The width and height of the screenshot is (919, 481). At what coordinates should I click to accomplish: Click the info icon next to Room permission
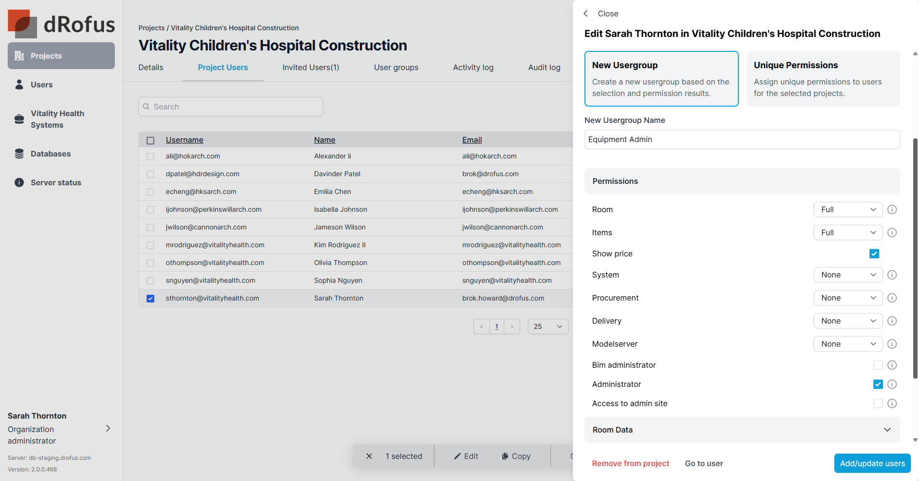(x=892, y=209)
